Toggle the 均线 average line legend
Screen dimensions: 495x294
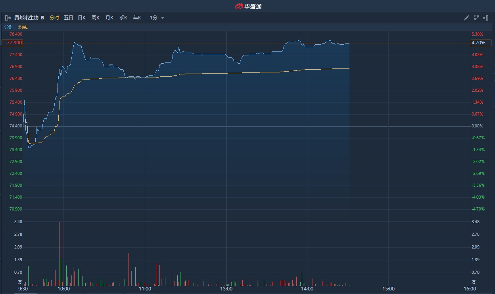[23, 27]
